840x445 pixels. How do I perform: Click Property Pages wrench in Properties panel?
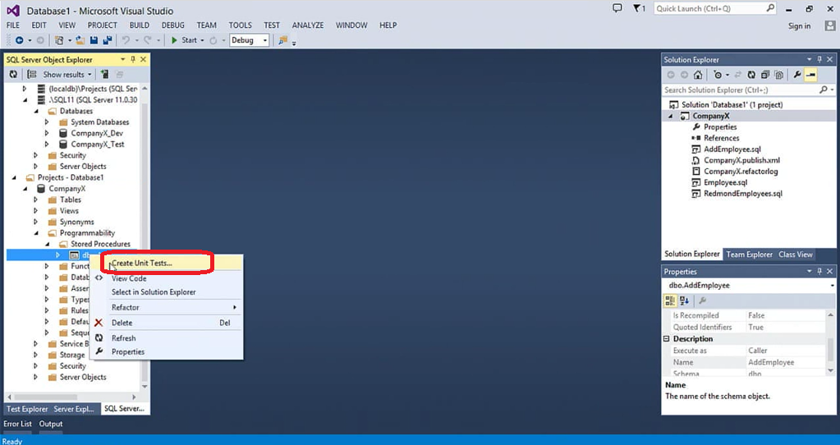702,301
